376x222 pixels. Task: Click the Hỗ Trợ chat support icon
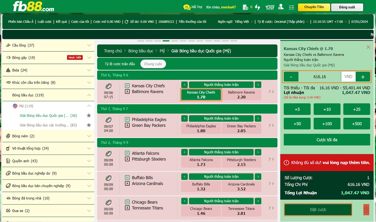tap(187, 7)
